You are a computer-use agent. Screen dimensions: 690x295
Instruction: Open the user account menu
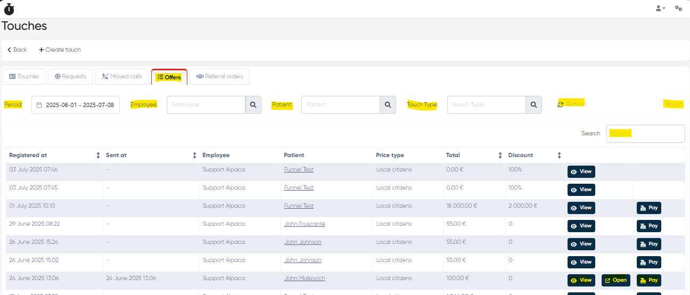(660, 9)
